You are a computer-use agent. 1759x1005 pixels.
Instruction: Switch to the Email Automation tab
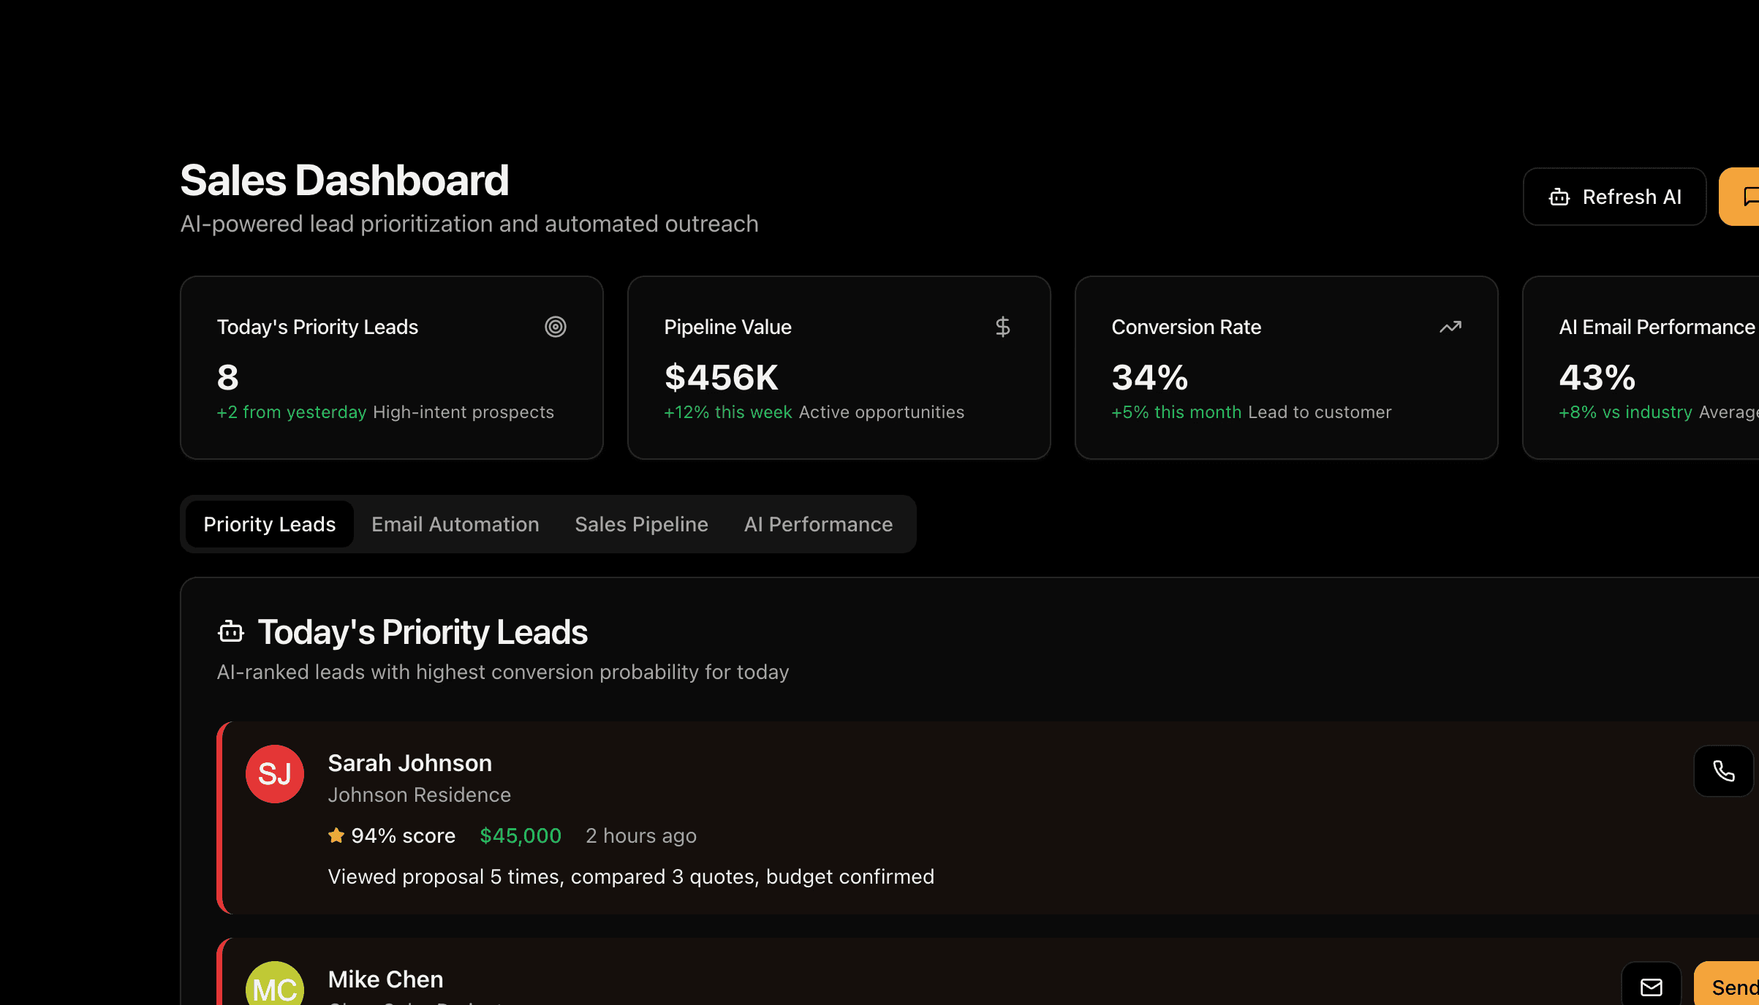[455, 524]
